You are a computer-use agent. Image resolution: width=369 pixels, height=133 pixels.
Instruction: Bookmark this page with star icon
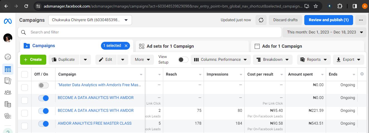pos(315,6)
